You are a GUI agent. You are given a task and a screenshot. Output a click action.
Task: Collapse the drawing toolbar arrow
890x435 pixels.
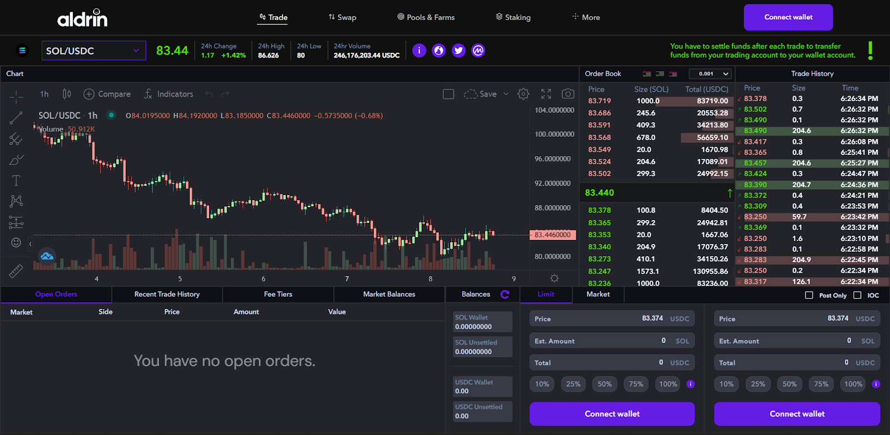coord(30,244)
